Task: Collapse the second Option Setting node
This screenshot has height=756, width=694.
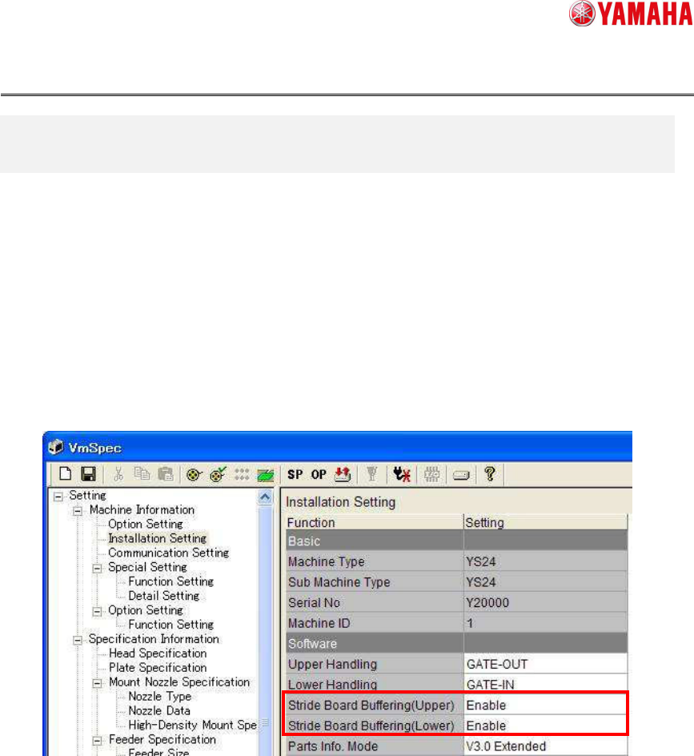Action: coord(97,611)
